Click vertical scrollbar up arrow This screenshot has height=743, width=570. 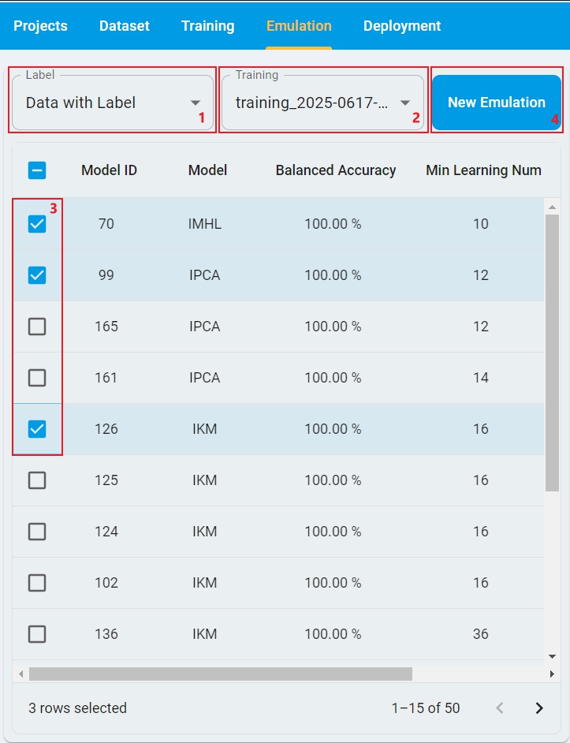tap(552, 207)
